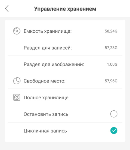130x150 pixels.
Task: Click the 58,24G capacity value
Action: 111,31
